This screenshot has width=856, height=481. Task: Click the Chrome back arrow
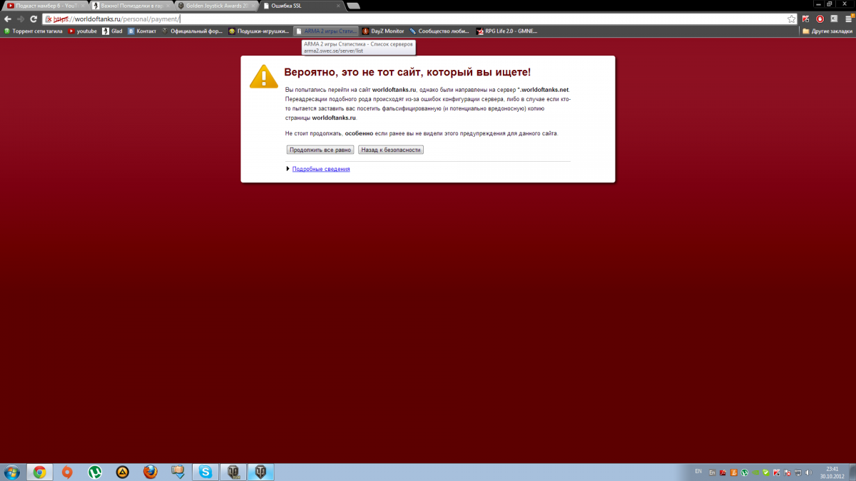tap(8, 19)
